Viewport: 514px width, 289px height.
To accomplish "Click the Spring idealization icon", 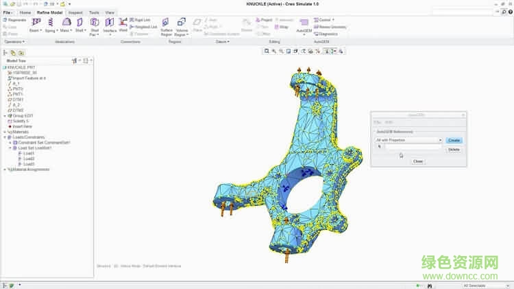I will 51,24.
